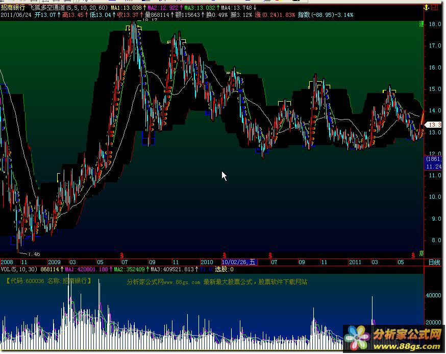Click the 分析家公式网www.88gs.com text in volume pane
The width and height of the screenshot is (446, 354).
(164, 282)
